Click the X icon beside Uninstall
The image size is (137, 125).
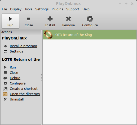tap(5, 99)
